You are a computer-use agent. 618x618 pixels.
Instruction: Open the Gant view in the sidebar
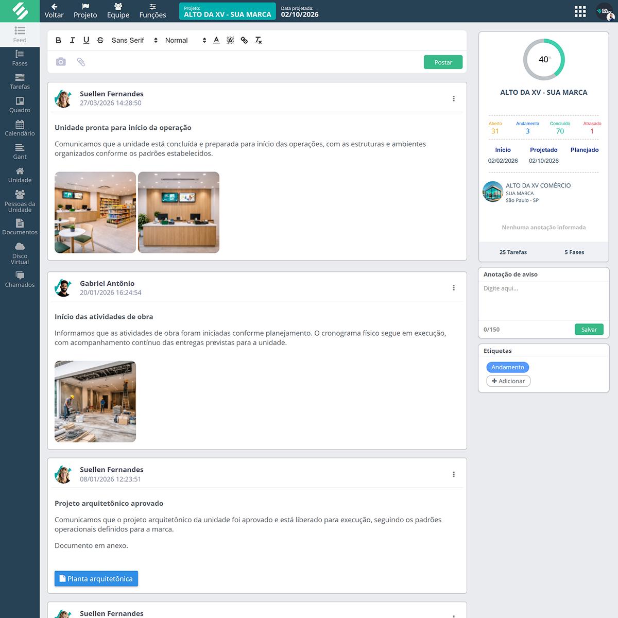pyautogui.click(x=20, y=152)
